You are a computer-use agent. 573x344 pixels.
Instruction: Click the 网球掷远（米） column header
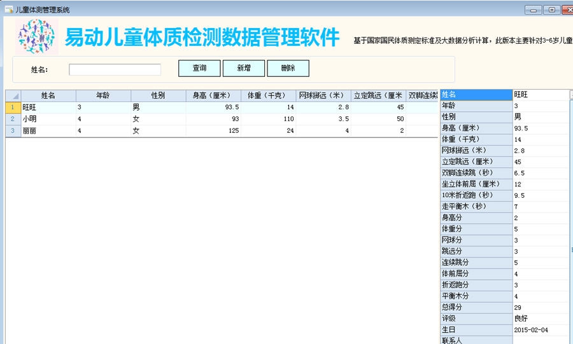(323, 95)
